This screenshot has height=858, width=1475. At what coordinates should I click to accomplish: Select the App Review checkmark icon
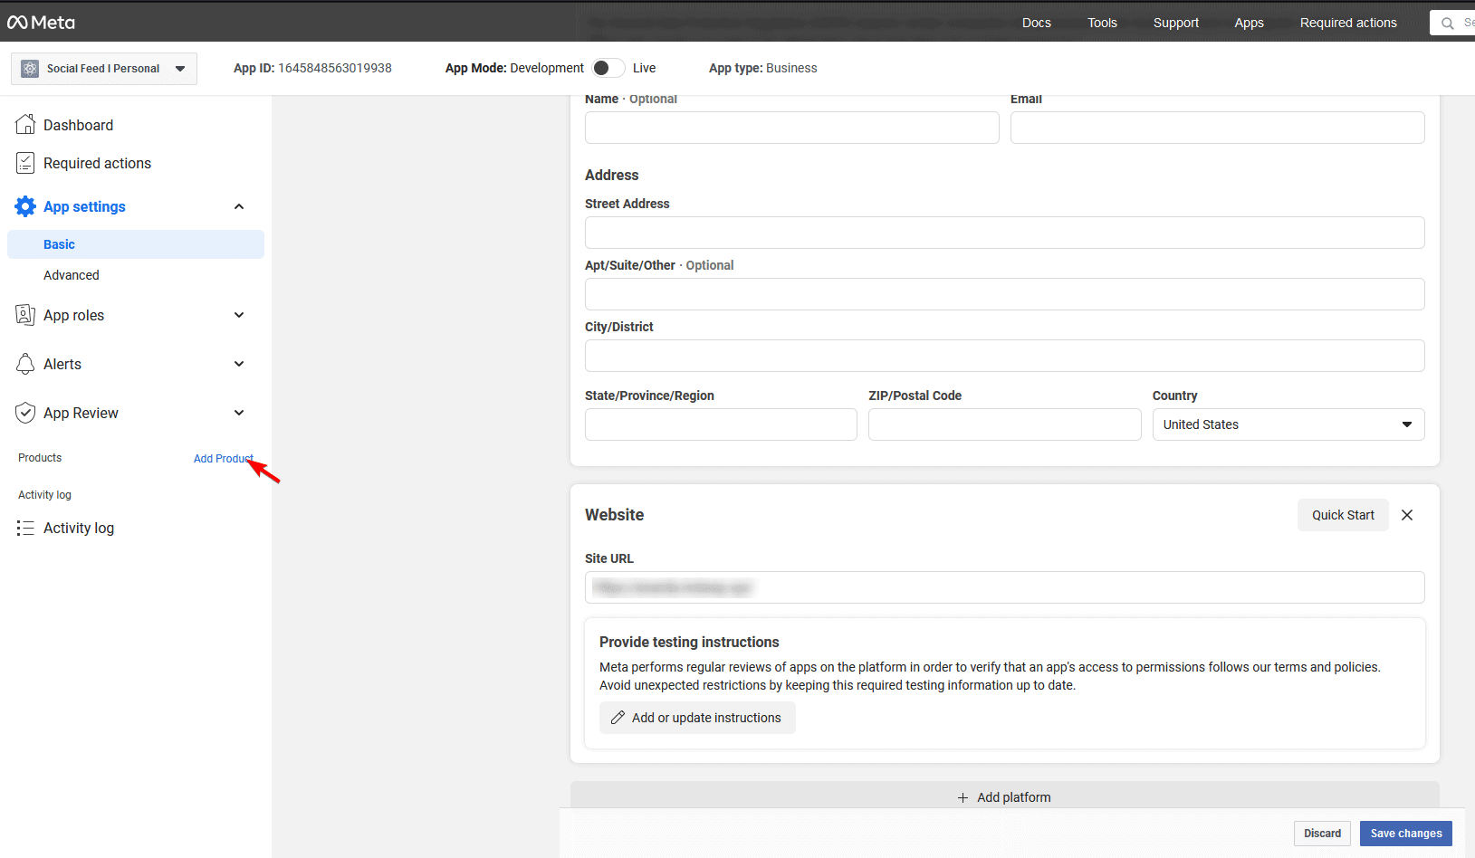(25, 413)
